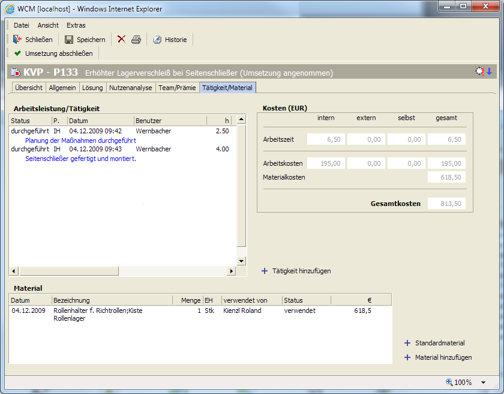Click the Tätigkeit hinzufügen link
This screenshot has height=394, width=504.
(301, 271)
